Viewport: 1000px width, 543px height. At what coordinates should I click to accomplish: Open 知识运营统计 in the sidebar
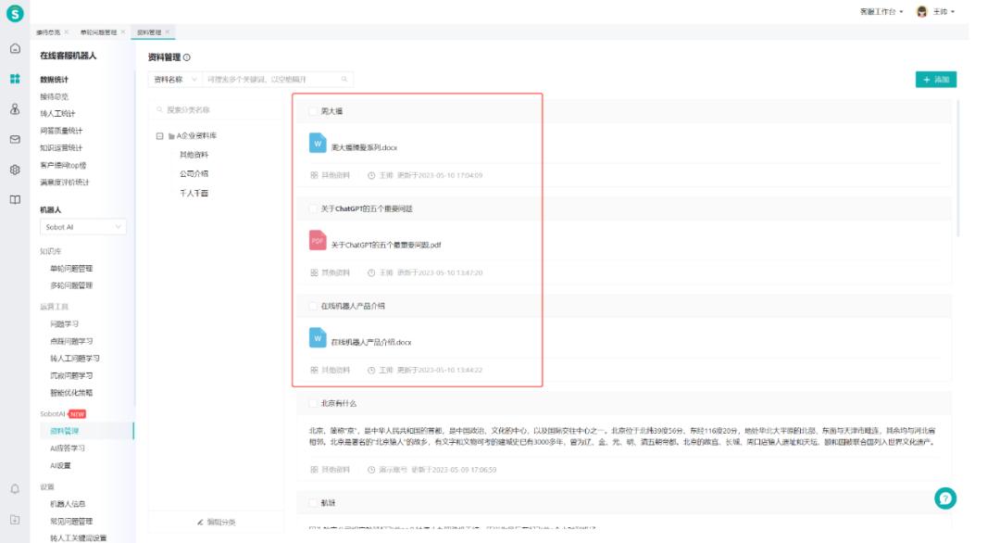(61, 148)
